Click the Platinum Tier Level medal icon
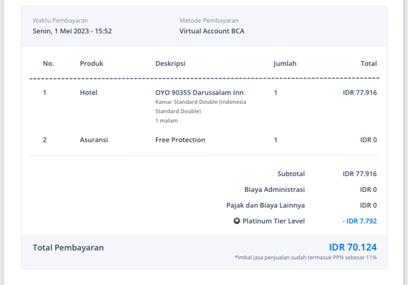Image resolution: width=408 pixels, height=285 pixels. (x=237, y=221)
